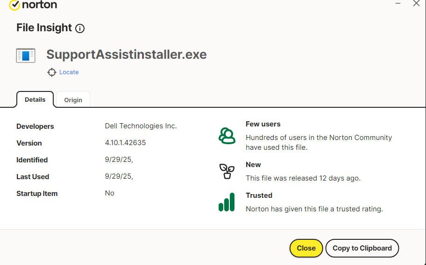This screenshot has height=265, width=426.
Task: Click the Locate crosshair icon
Action: 52,72
